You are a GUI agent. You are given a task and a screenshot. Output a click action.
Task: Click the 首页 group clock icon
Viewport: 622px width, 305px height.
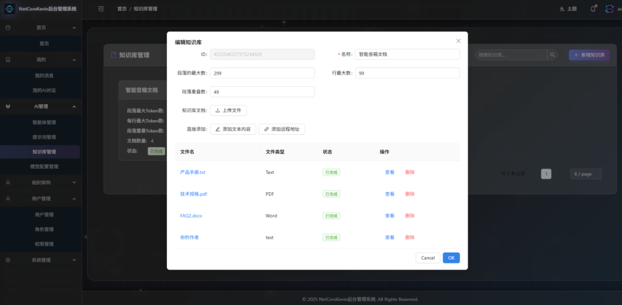click(x=8, y=28)
